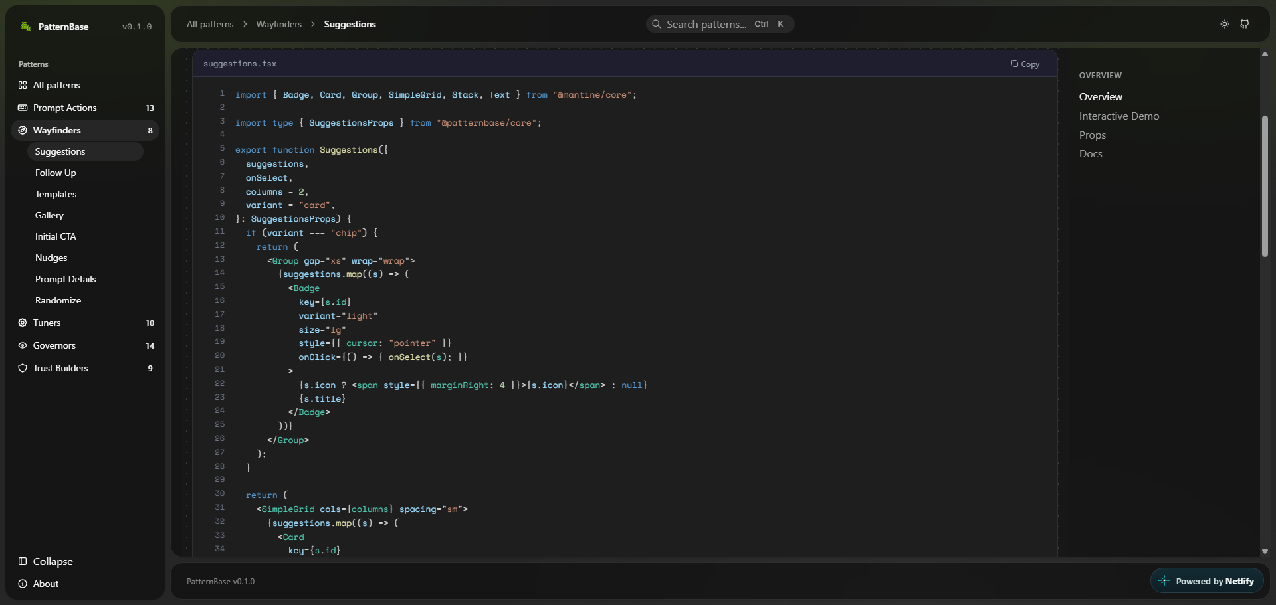Image resolution: width=1276 pixels, height=605 pixels.
Task: Click the Wayfinders compass icon
Action: pyautogui.click(x=23, y=130)
